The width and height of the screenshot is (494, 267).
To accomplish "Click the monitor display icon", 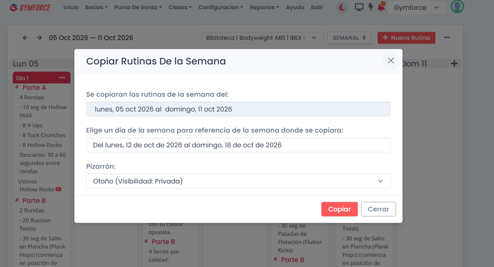I will 359,7.
